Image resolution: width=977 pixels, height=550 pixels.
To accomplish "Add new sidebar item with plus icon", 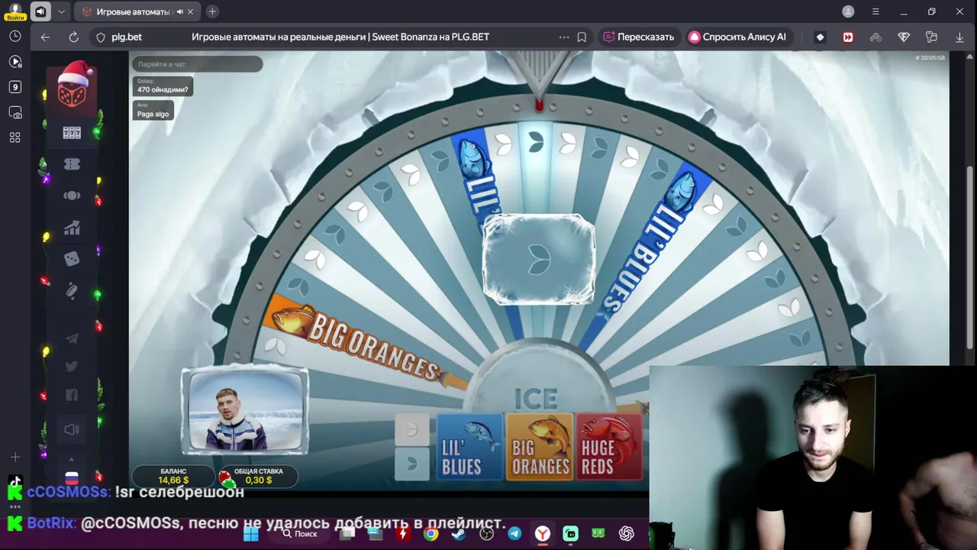I will [x=15, y=458].
